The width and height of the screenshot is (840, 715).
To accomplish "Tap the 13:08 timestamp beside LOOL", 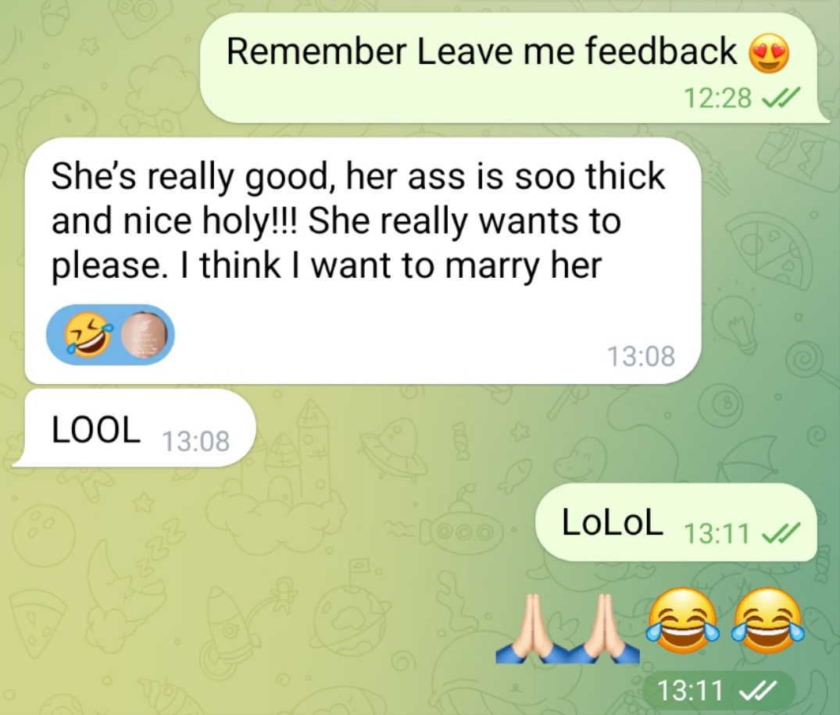I will [195, 442].
